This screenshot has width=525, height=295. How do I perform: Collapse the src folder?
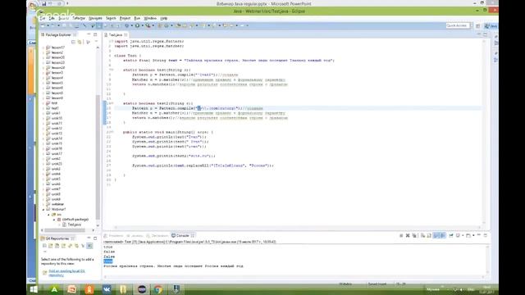pos(48,215)
